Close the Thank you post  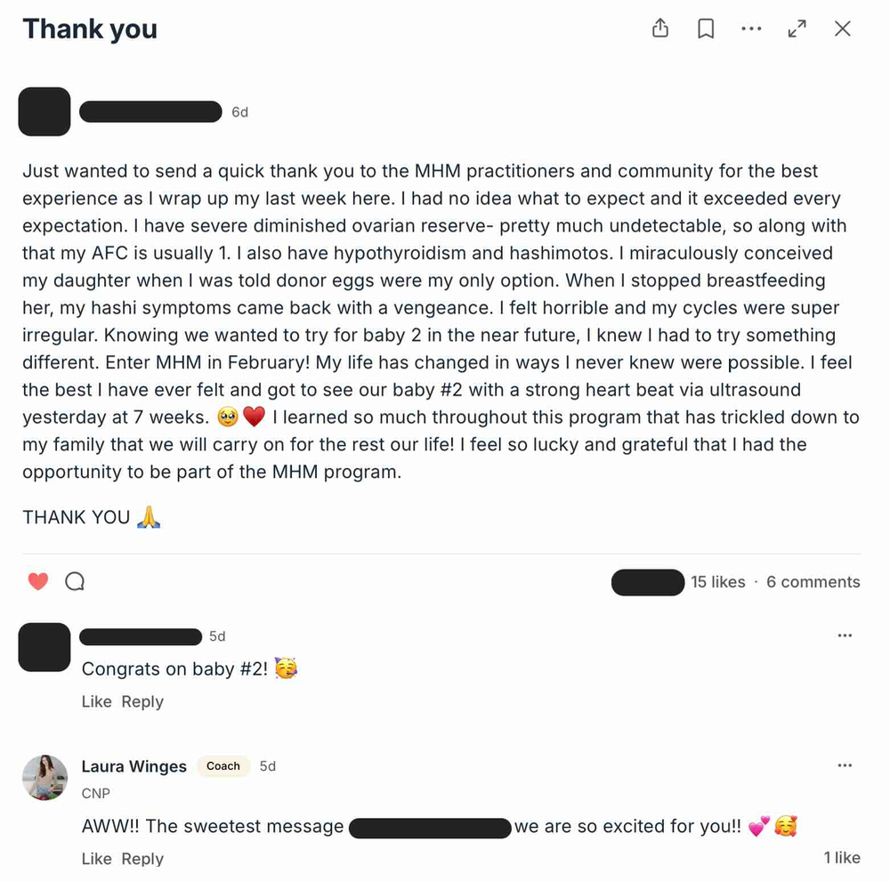[843, 29]
